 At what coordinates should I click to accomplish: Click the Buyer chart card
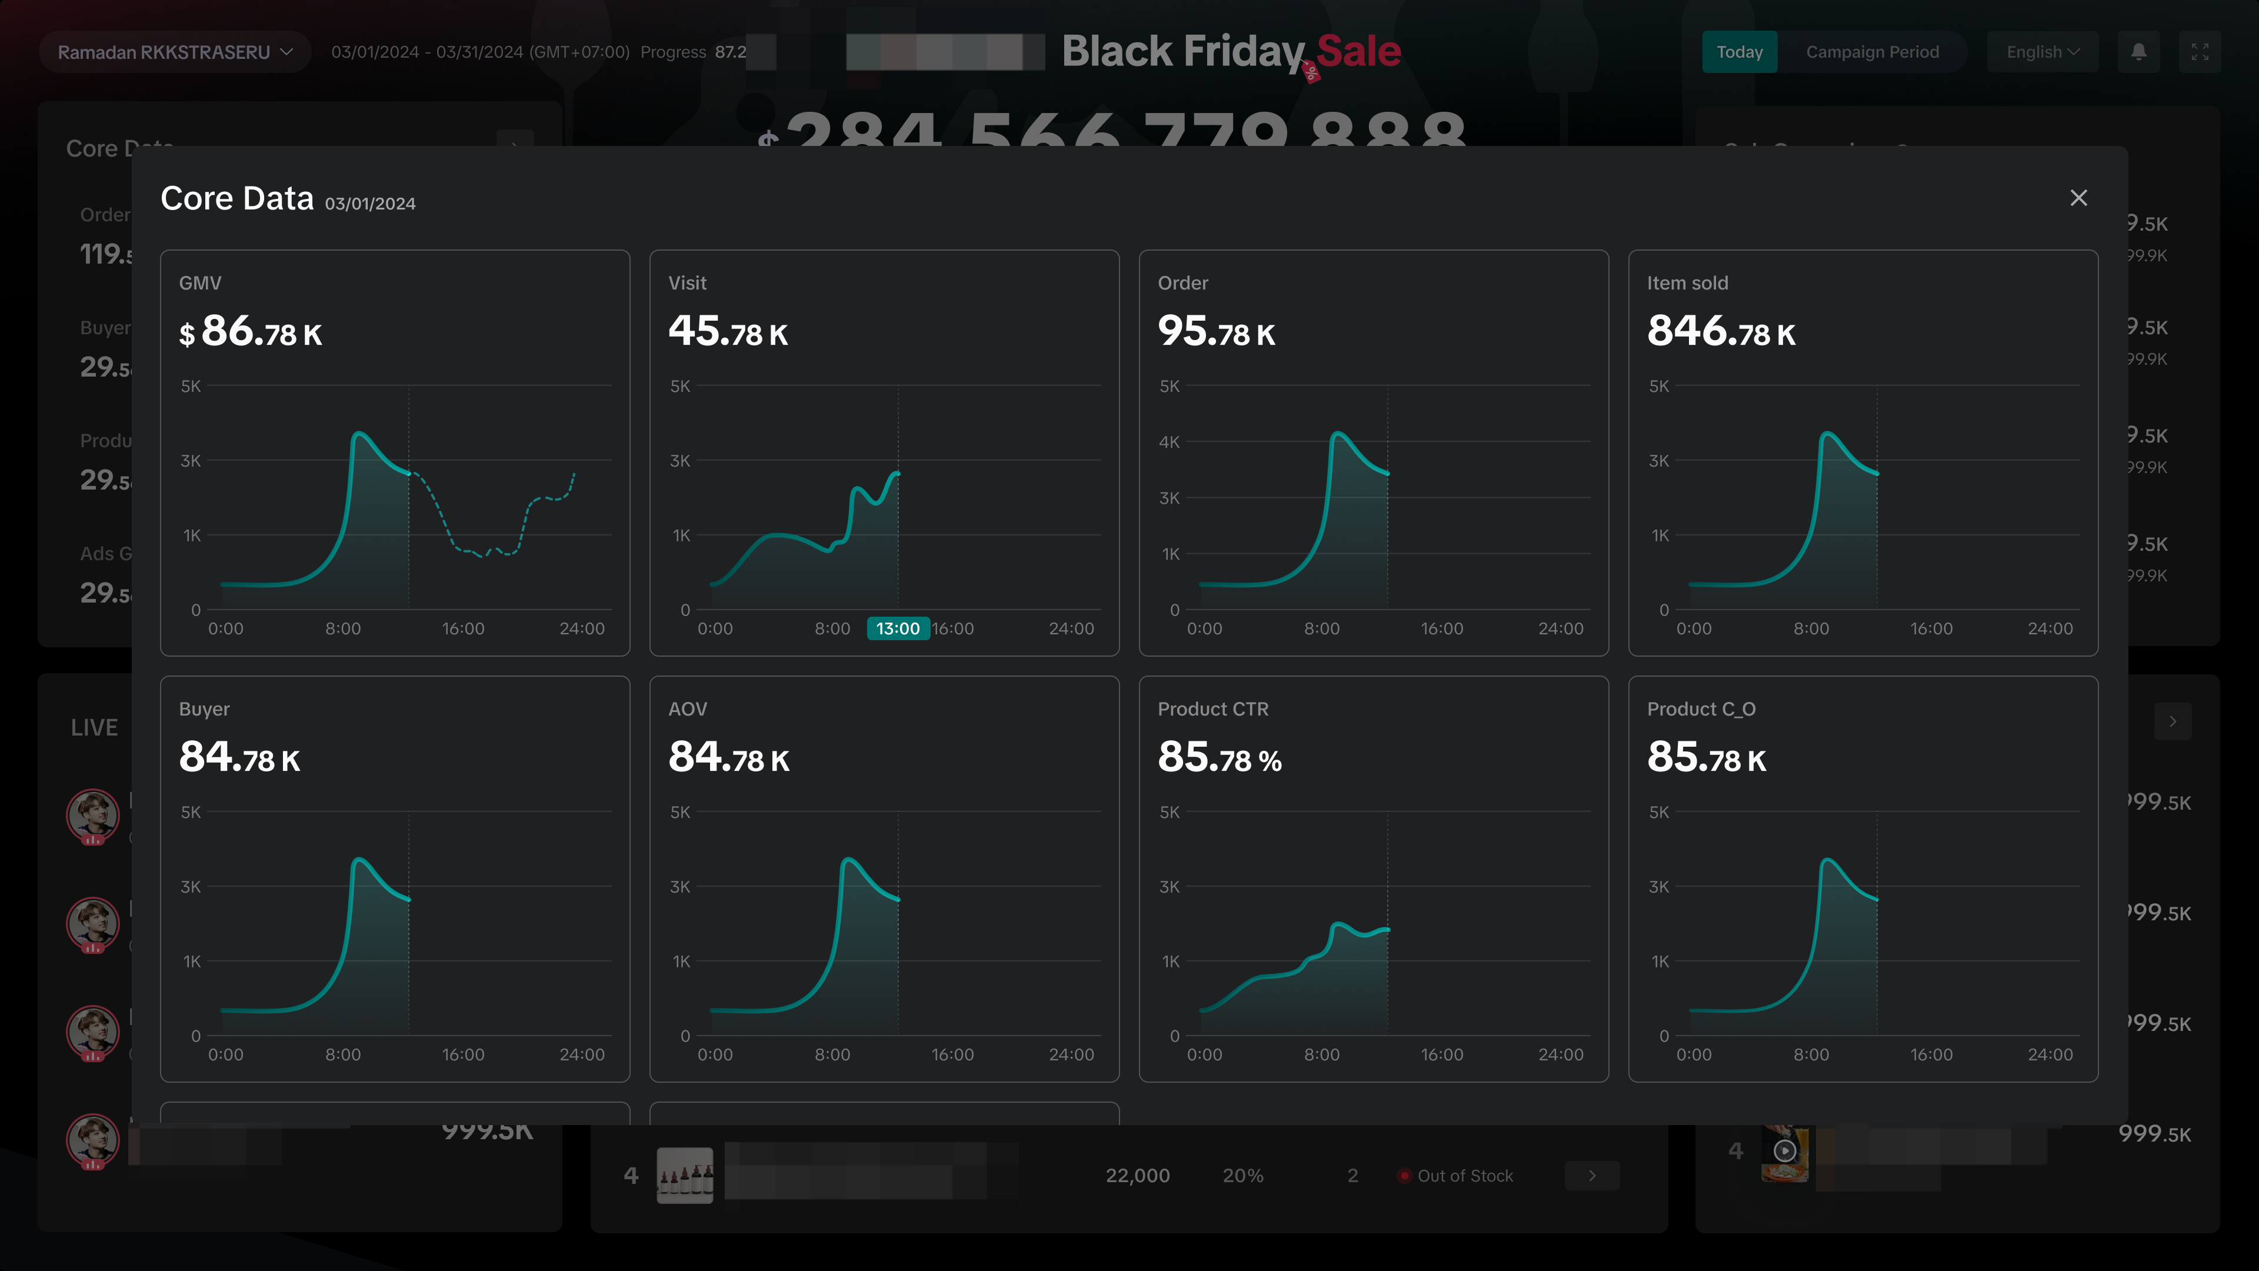click(x=395, y=878)
